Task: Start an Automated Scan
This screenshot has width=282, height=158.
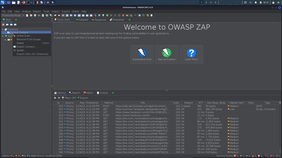Action: pos(142,54)
